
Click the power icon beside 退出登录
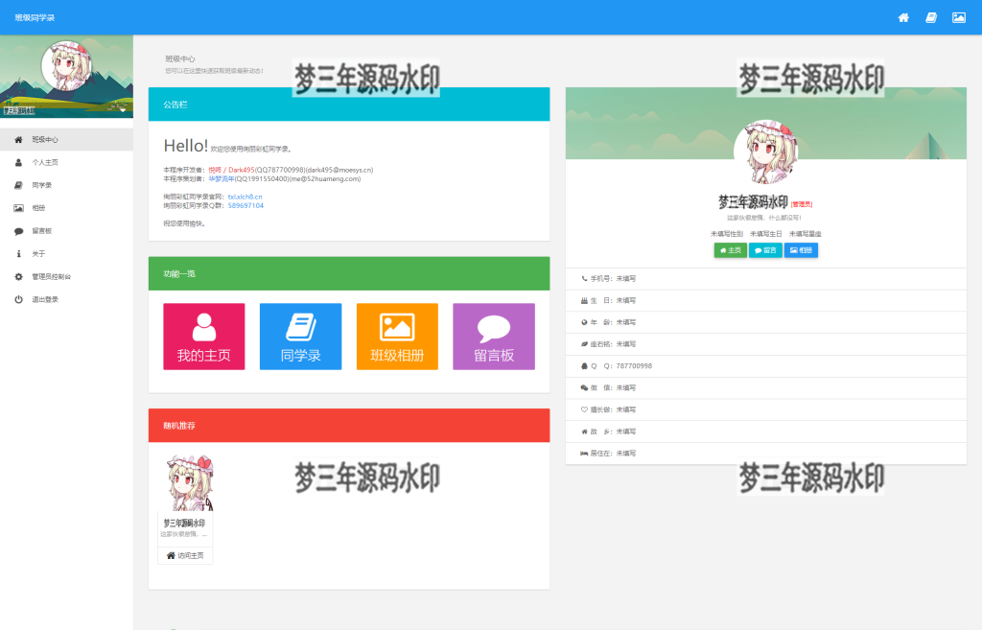click(18, 299)
